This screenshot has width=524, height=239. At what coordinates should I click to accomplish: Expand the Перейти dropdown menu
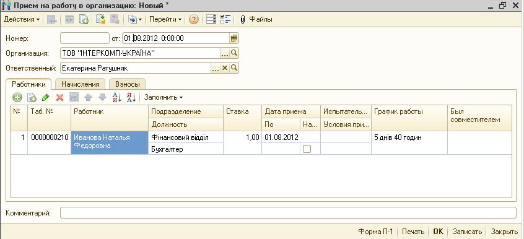(x=165, y=19)
